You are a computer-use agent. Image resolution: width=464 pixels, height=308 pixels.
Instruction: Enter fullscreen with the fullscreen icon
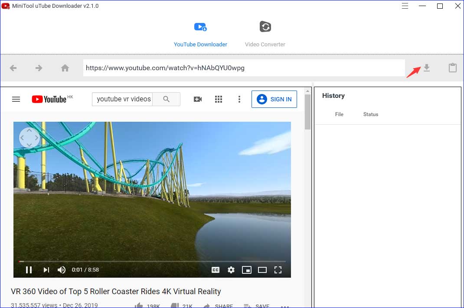click(278, 269)
